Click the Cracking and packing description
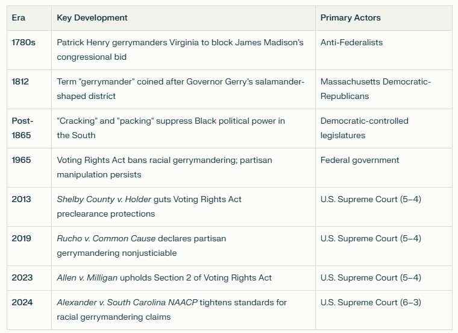Screen dimensions: 458x333 (x=171, y=128)
